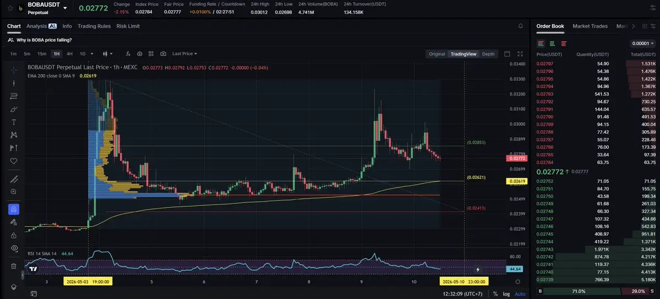Click the chart window layout icon
The width and height of the screenshot is (660, 299).
[x=507, y=54]
